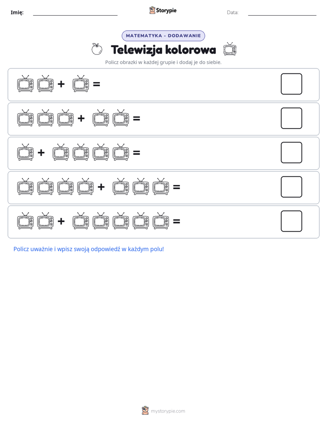Select the answer box in fifth row
The height and width of the screenshot is (424, 327).
(x=291, y=221)
